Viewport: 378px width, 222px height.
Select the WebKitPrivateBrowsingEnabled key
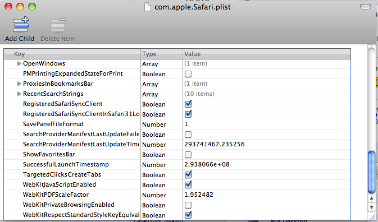pyautogui.click(x=69, y=205)
